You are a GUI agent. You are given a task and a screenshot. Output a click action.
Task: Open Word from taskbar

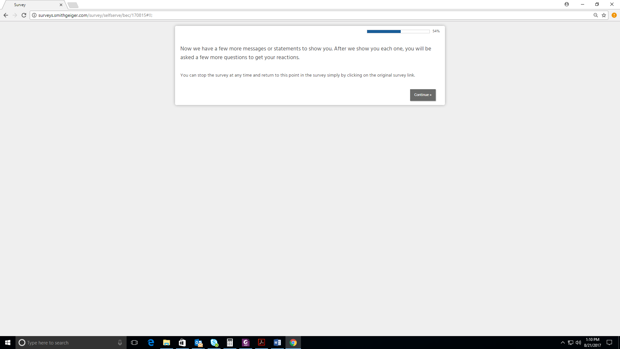point(277,343)
